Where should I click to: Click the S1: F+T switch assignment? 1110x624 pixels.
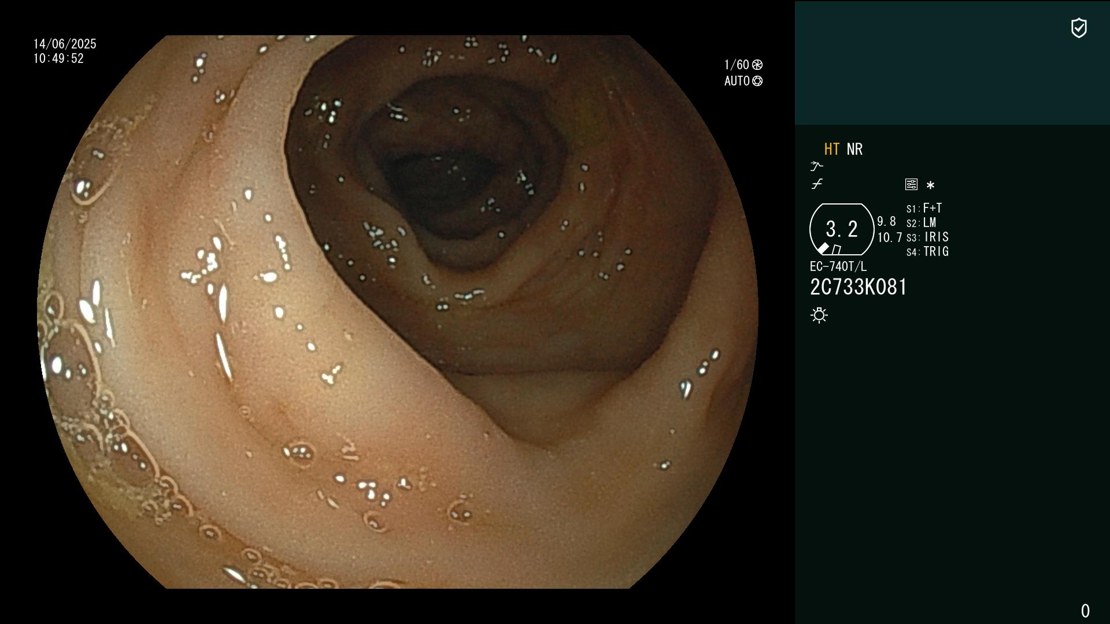tap(924, 208)
